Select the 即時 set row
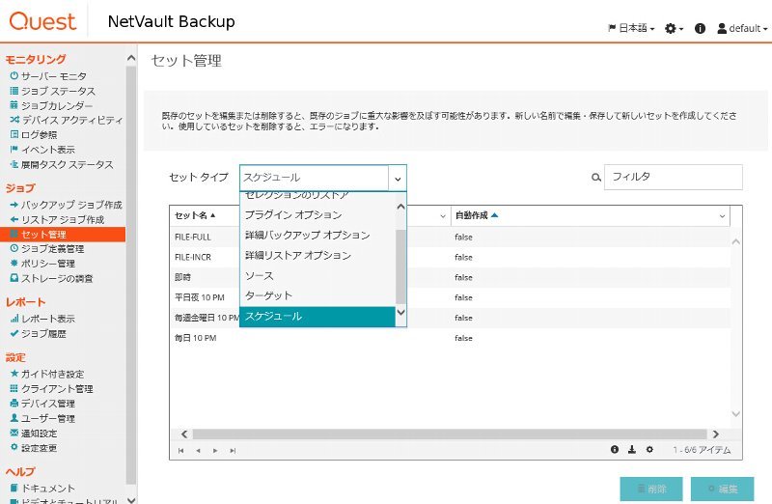Viewport: 772px width, 504px height. tap(450, 277)
